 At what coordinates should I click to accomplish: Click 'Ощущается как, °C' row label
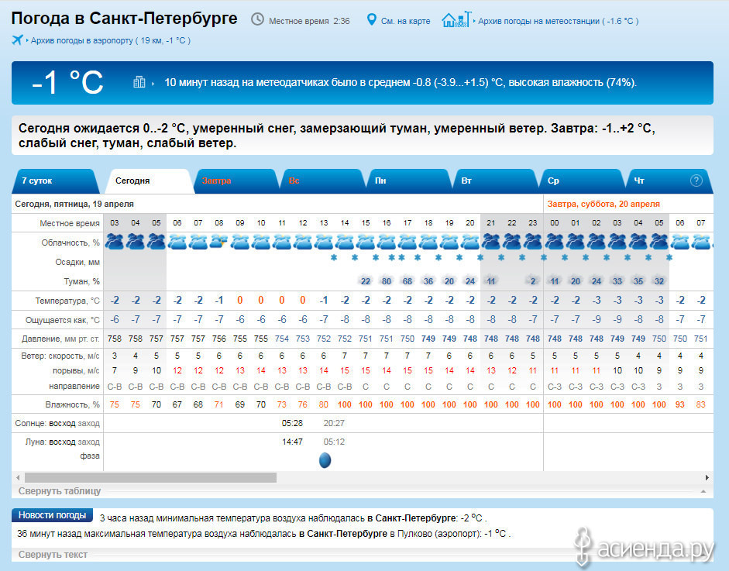(63, 320)
